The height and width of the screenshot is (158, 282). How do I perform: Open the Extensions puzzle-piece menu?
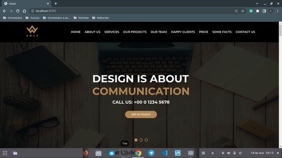pyautogui.click(x=257, y=11)
